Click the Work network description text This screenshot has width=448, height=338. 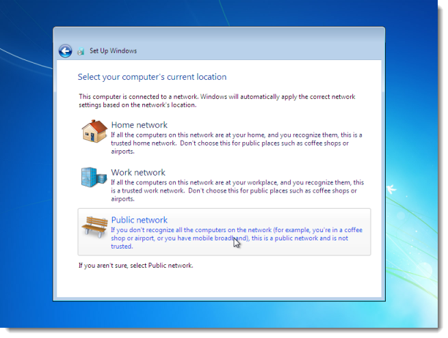pos(237,191)
